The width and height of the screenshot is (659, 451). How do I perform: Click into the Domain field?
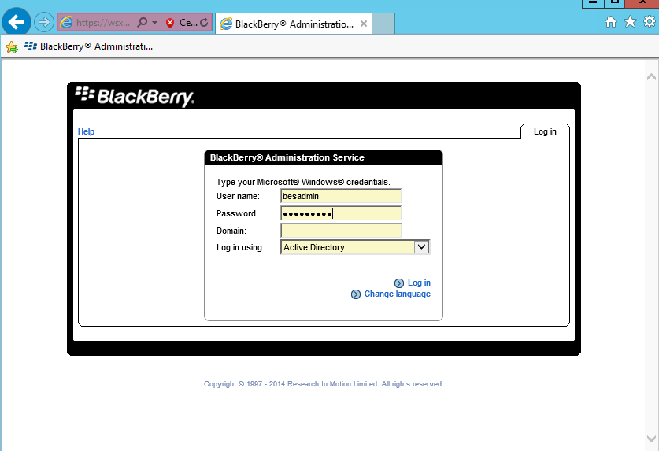(x=341, y=231)
